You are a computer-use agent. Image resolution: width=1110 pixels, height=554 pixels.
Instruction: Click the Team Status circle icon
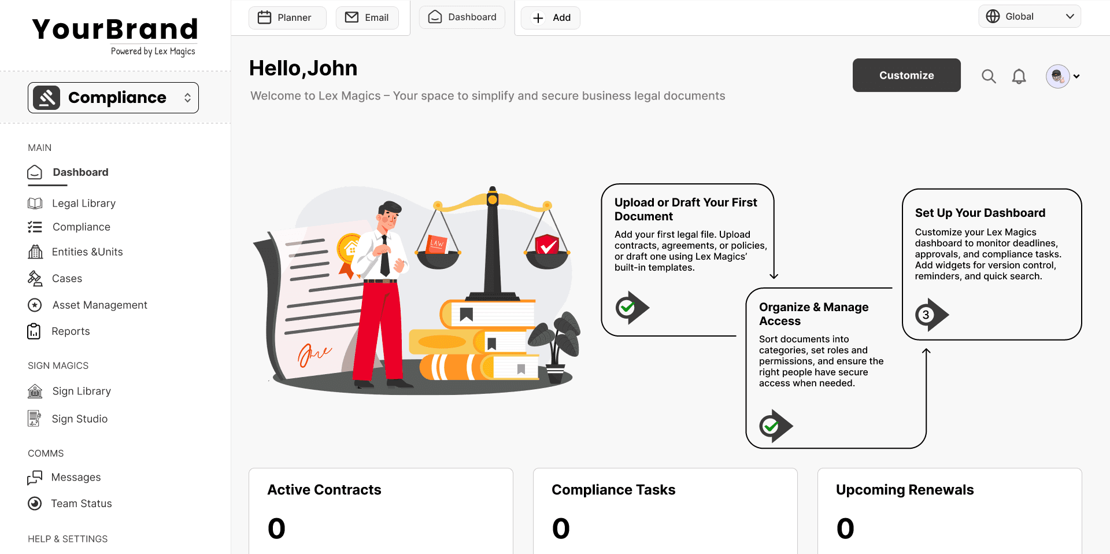point(35,504)
